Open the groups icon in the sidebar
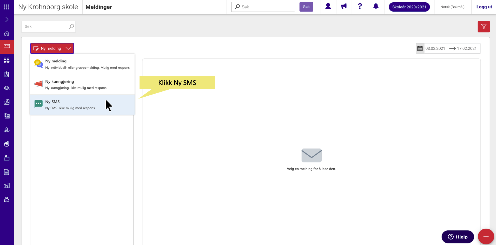Viewport: 496px width, 245px height. [x=7, y=88]
